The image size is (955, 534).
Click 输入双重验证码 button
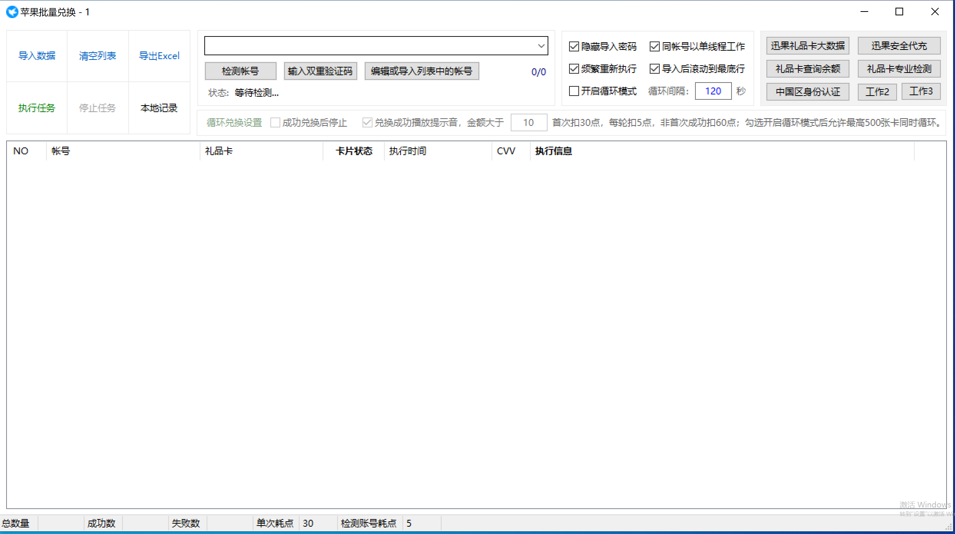click(320, 71)
